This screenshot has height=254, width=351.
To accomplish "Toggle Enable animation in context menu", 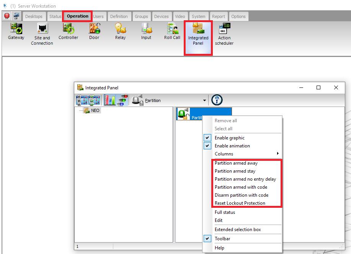I will coord(232,146).
